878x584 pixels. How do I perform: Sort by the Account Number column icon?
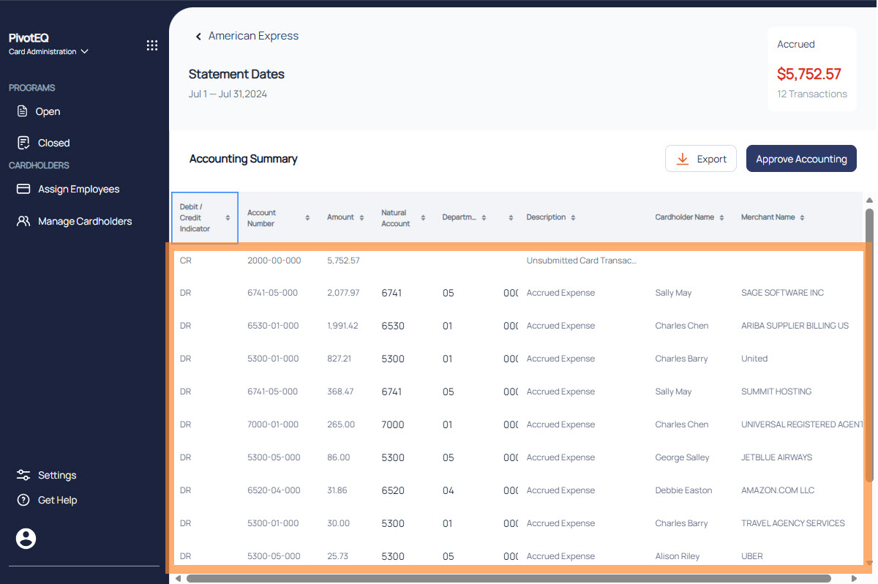(x=307, y=218)
